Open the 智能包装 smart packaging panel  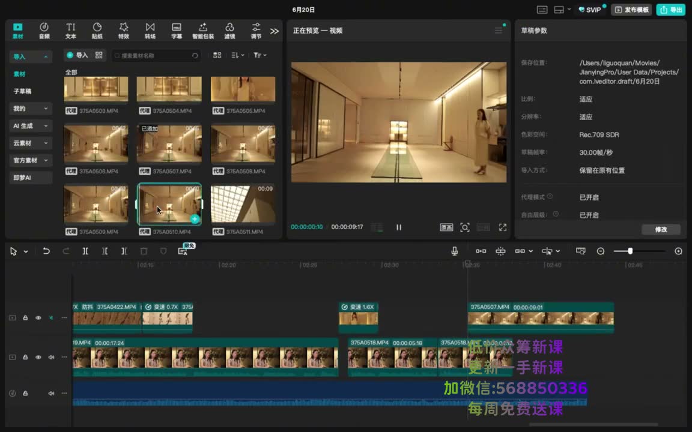tap(203, 31)
